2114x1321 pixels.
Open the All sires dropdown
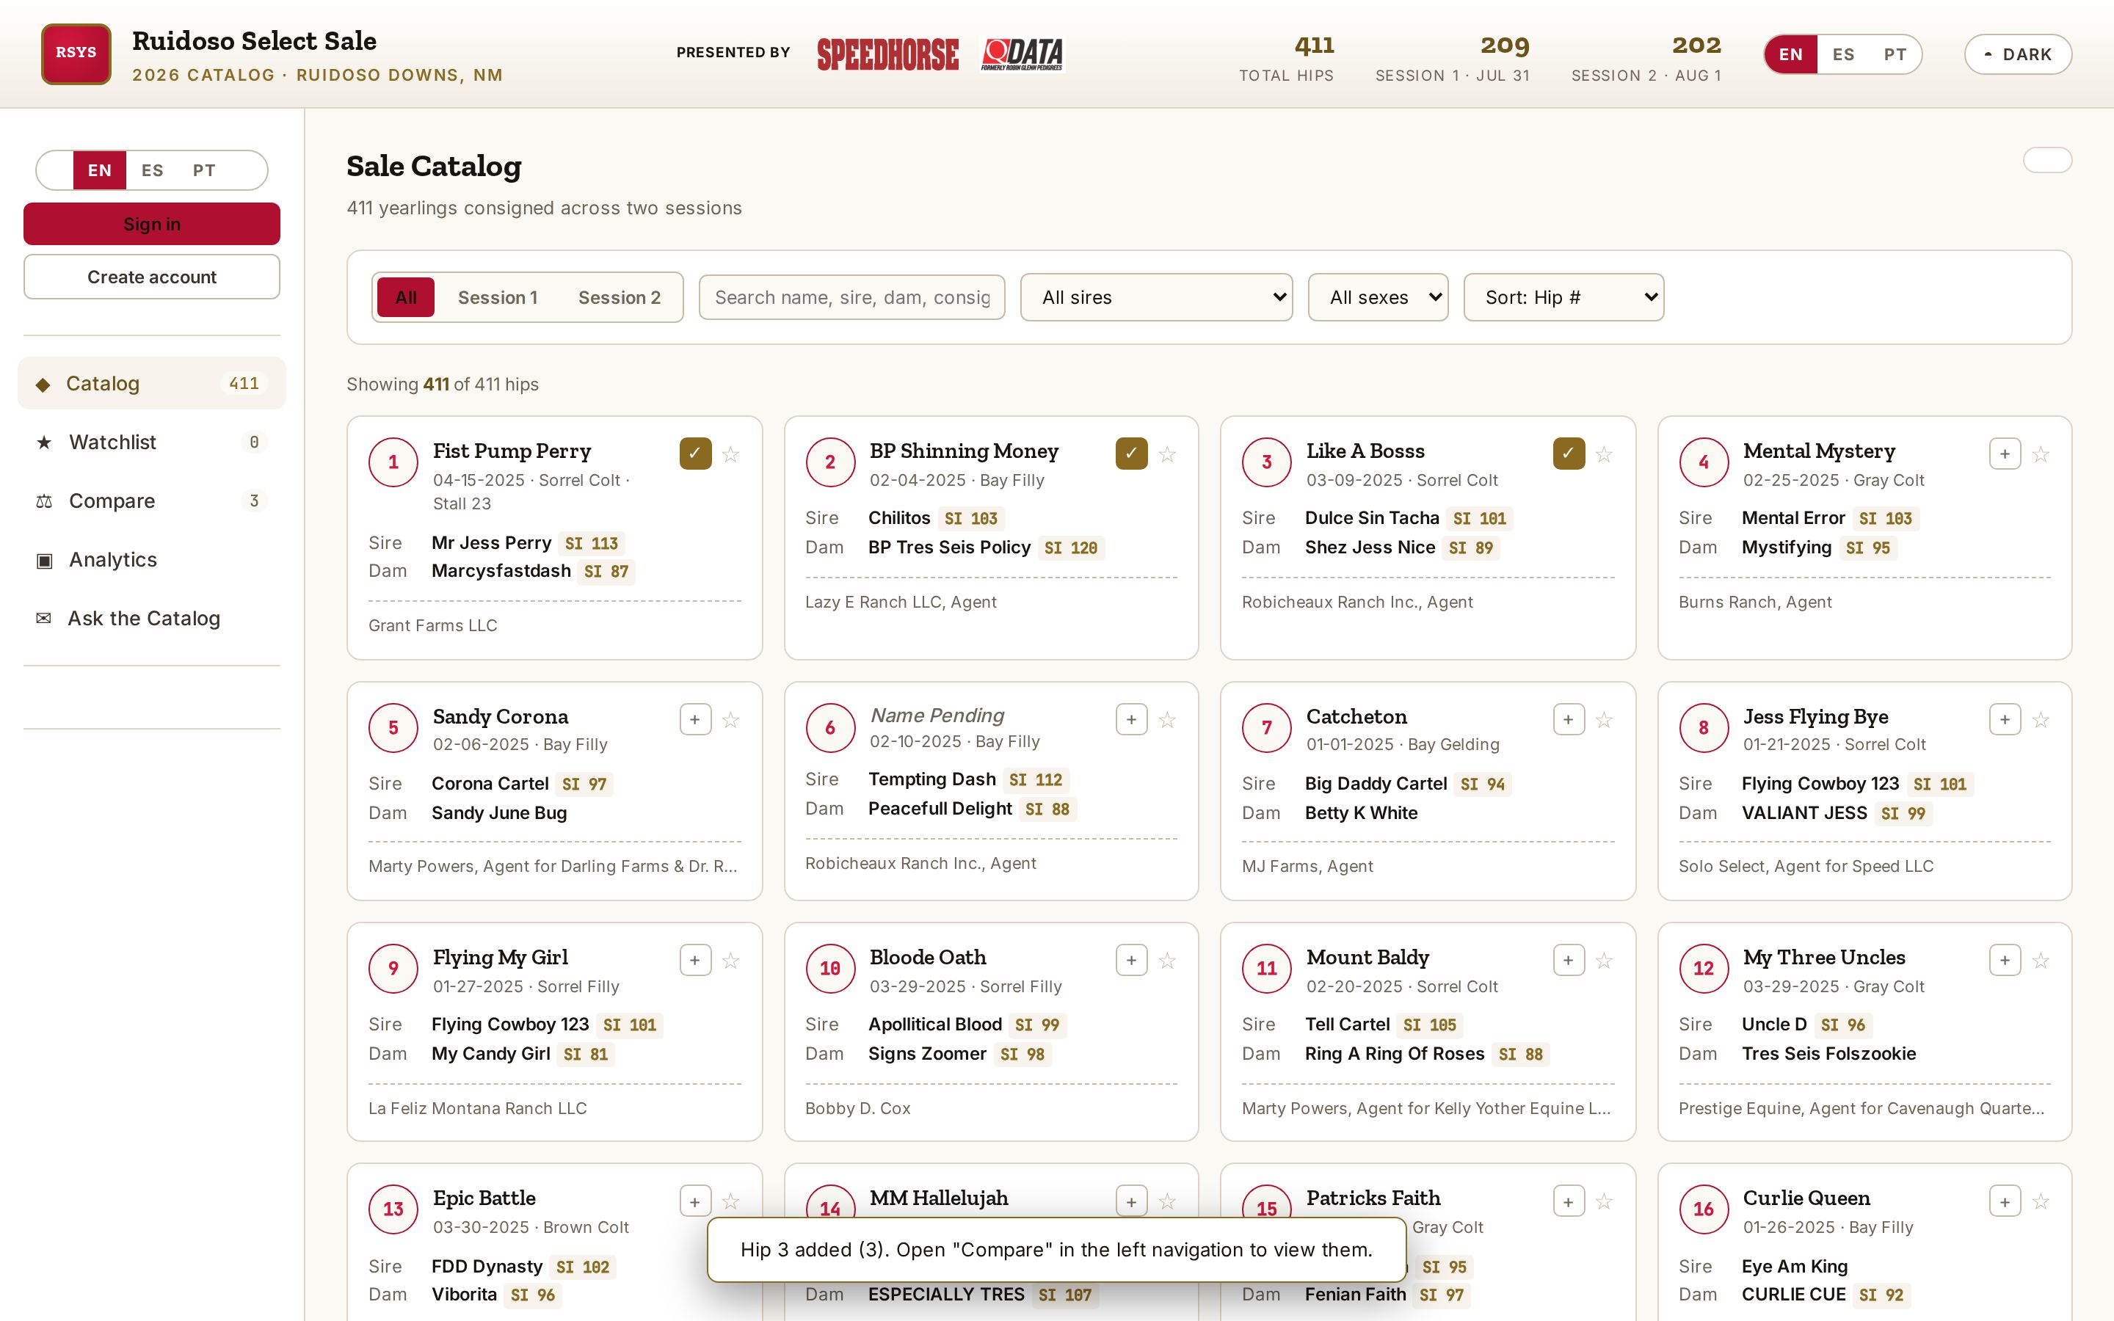[1157, 298]
